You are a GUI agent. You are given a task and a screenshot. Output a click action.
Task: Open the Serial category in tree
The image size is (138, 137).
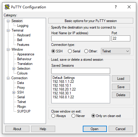coord(21,97)
